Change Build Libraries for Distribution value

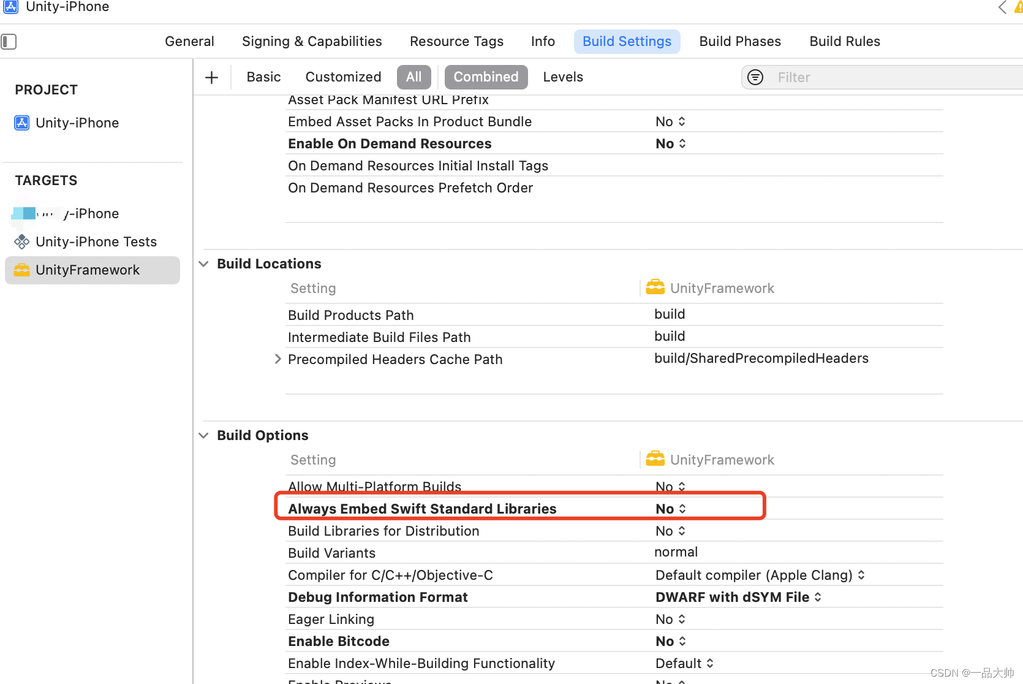(671, 531)
